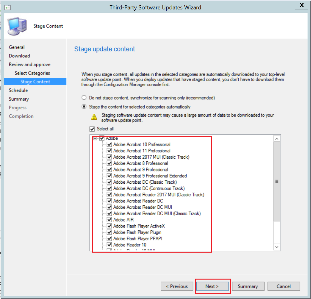Image resolution: width=311 pixels, height=299 pixels.
Task: Toggle Adobe Acrobat 8 Professional checkbox
Action: click(x=109, y=163)
